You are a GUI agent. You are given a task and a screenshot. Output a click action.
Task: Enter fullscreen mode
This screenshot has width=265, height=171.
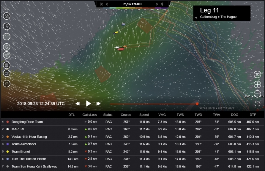(257, 104)
